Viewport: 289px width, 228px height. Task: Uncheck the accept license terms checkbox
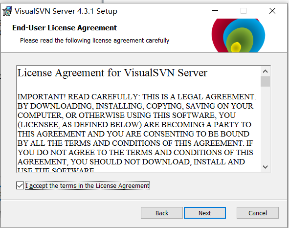20,185
